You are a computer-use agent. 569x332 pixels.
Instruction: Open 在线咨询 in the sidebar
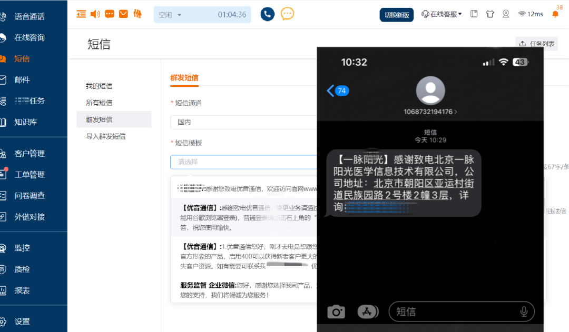coord(30,37)
